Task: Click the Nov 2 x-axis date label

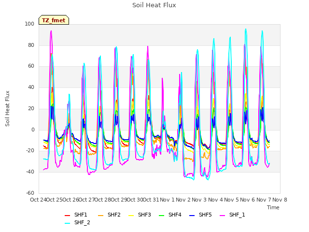Action: coord(183,200)
